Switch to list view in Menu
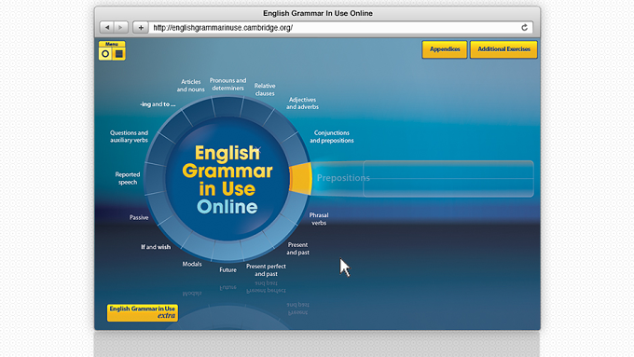Viewport: 634px width, 357px height. click(118, 54)
